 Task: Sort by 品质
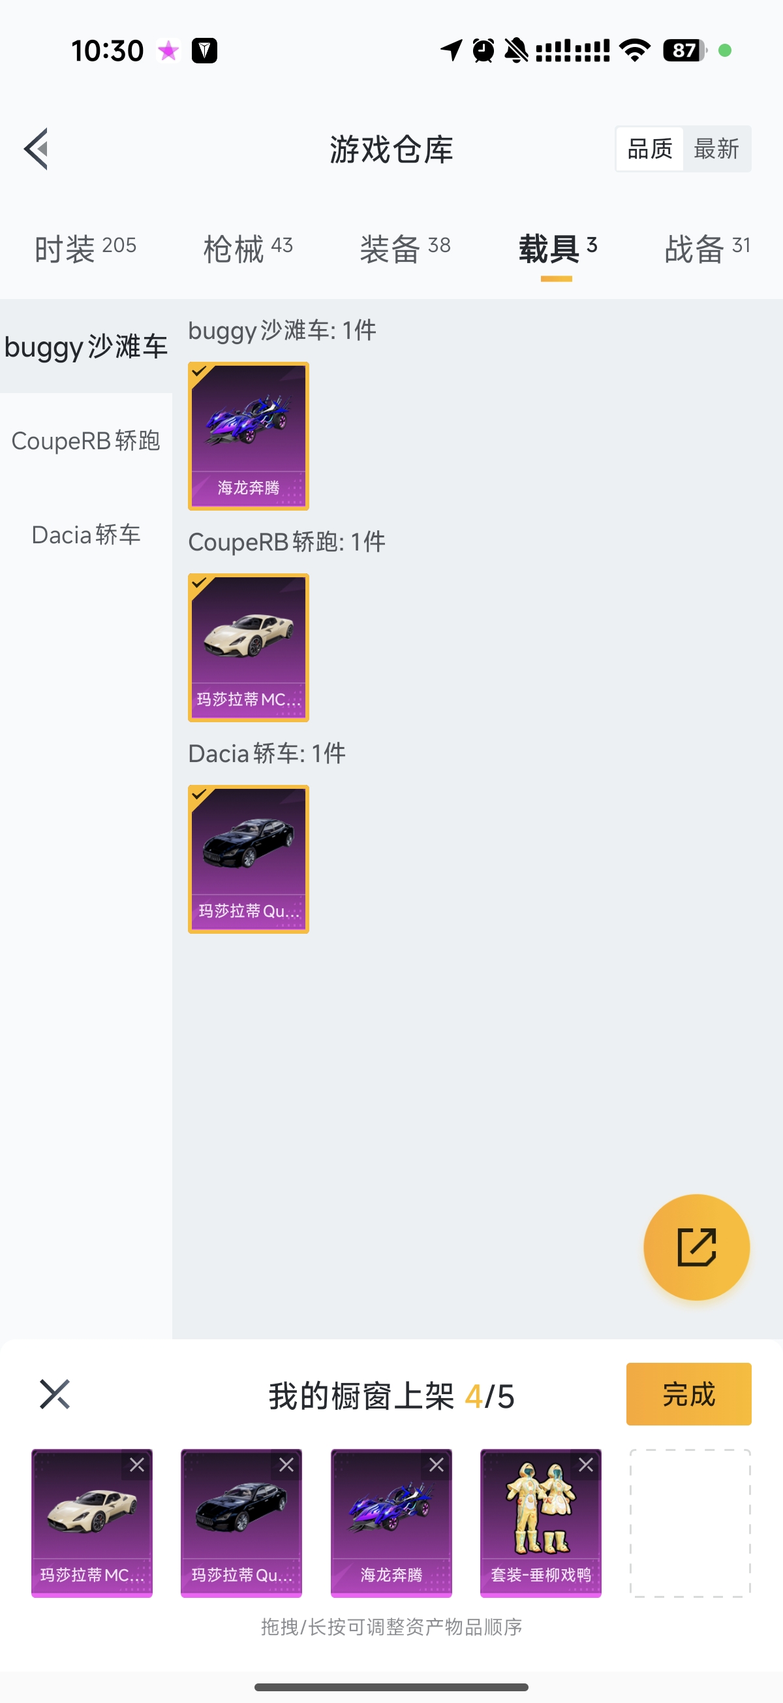point(649,149)
